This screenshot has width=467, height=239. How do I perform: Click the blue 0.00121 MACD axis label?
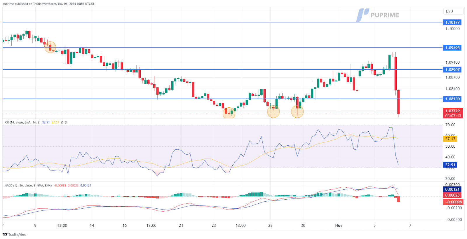pyautogui.click(x=452, y=189)
